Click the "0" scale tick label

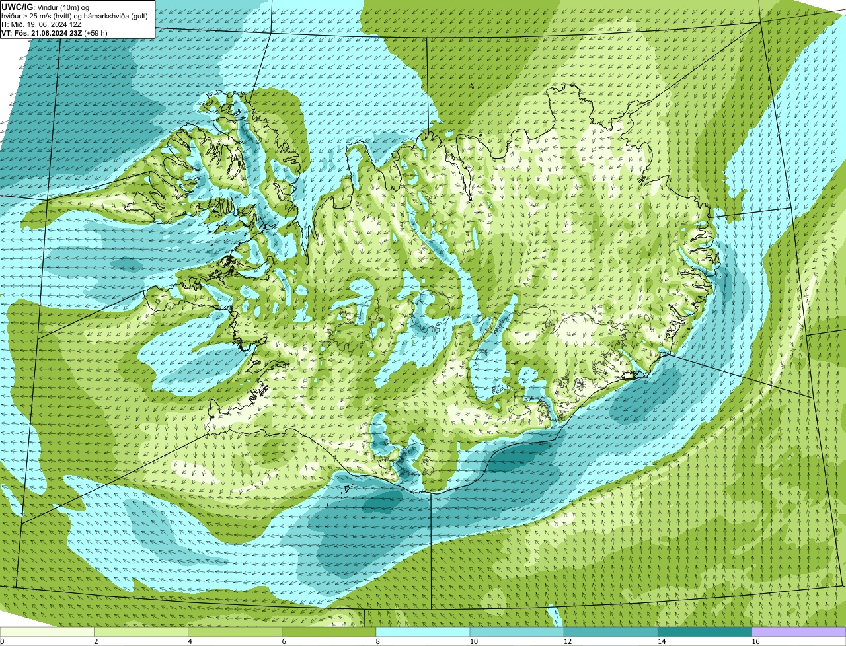point(2,641)
